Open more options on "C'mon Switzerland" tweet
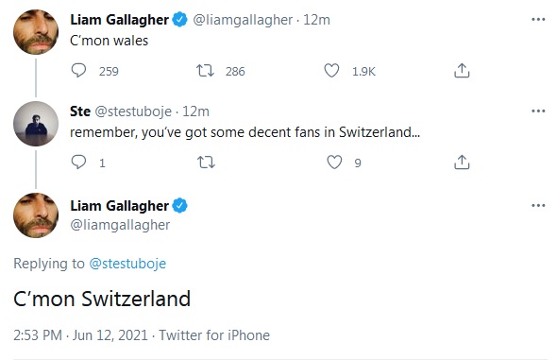The height and width of the screenshot is (360, 557). click(538, 205)
